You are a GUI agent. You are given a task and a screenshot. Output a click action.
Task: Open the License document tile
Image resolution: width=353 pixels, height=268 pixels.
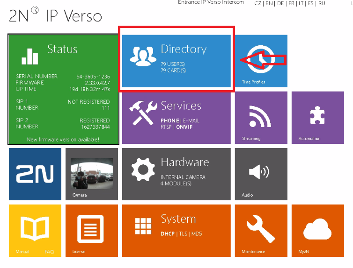(92, 231)
